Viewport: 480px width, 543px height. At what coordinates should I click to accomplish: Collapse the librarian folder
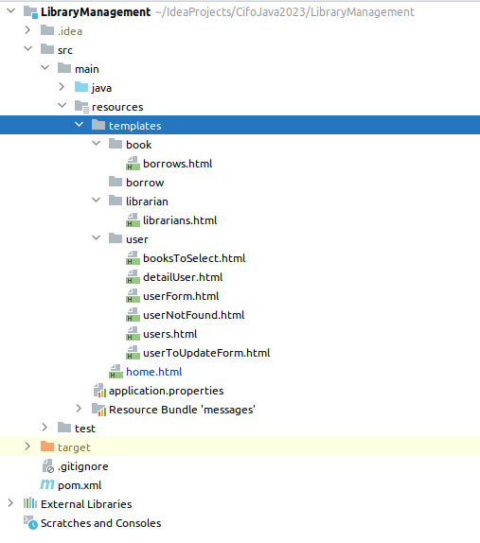(96, 201)
